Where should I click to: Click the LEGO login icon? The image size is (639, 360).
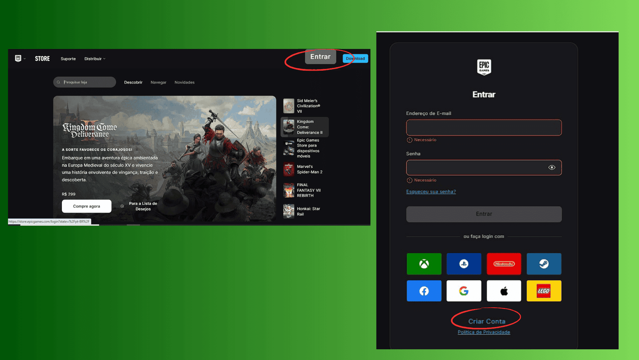click(544, 291)
